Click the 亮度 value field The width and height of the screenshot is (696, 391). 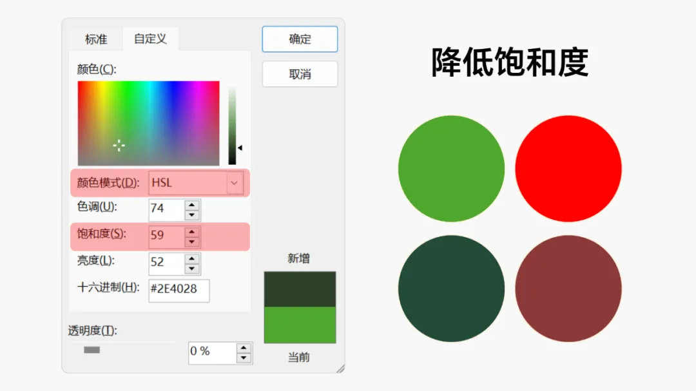(166, 263)
